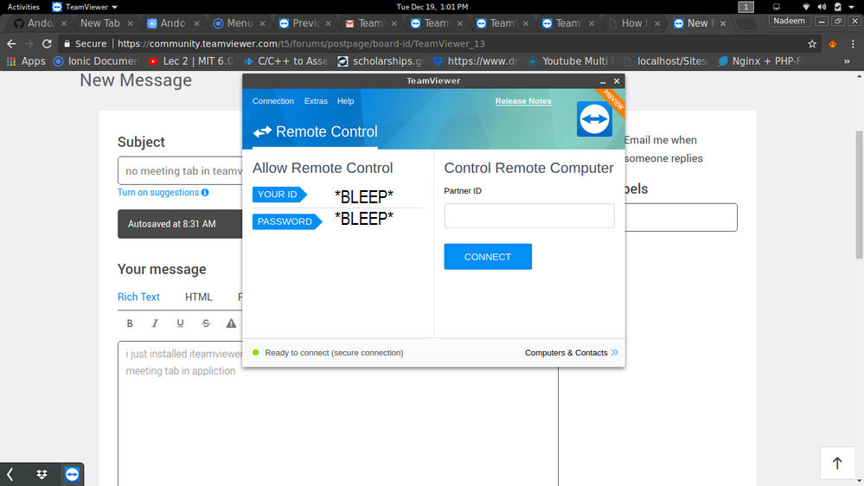Close the New Tab browser tab
864x486 pixels.
tap(130, 23)
